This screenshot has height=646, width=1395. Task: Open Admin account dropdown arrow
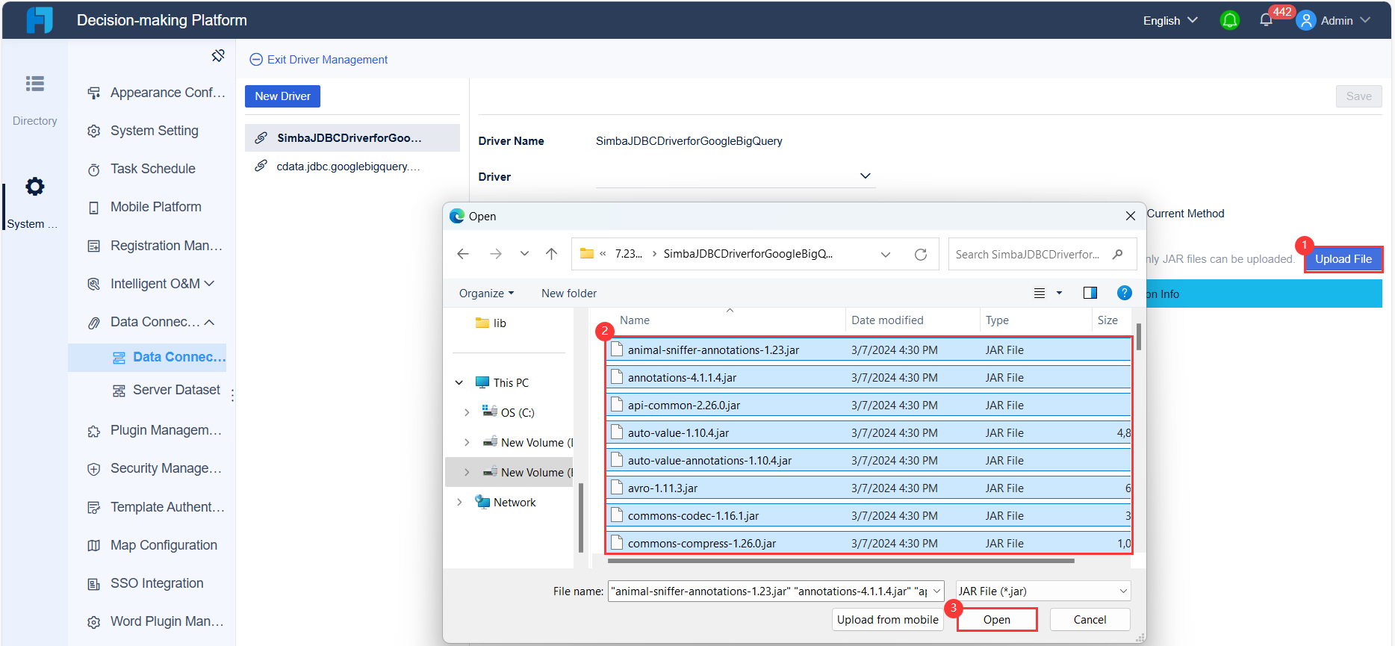click(1366, 20)
